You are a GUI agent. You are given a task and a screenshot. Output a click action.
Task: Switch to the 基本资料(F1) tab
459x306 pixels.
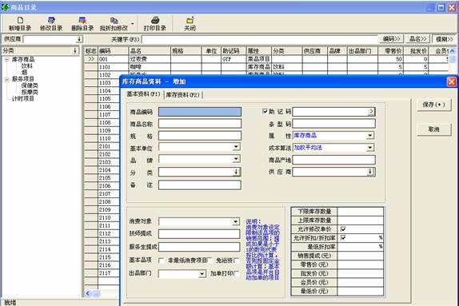coord(143,94)
